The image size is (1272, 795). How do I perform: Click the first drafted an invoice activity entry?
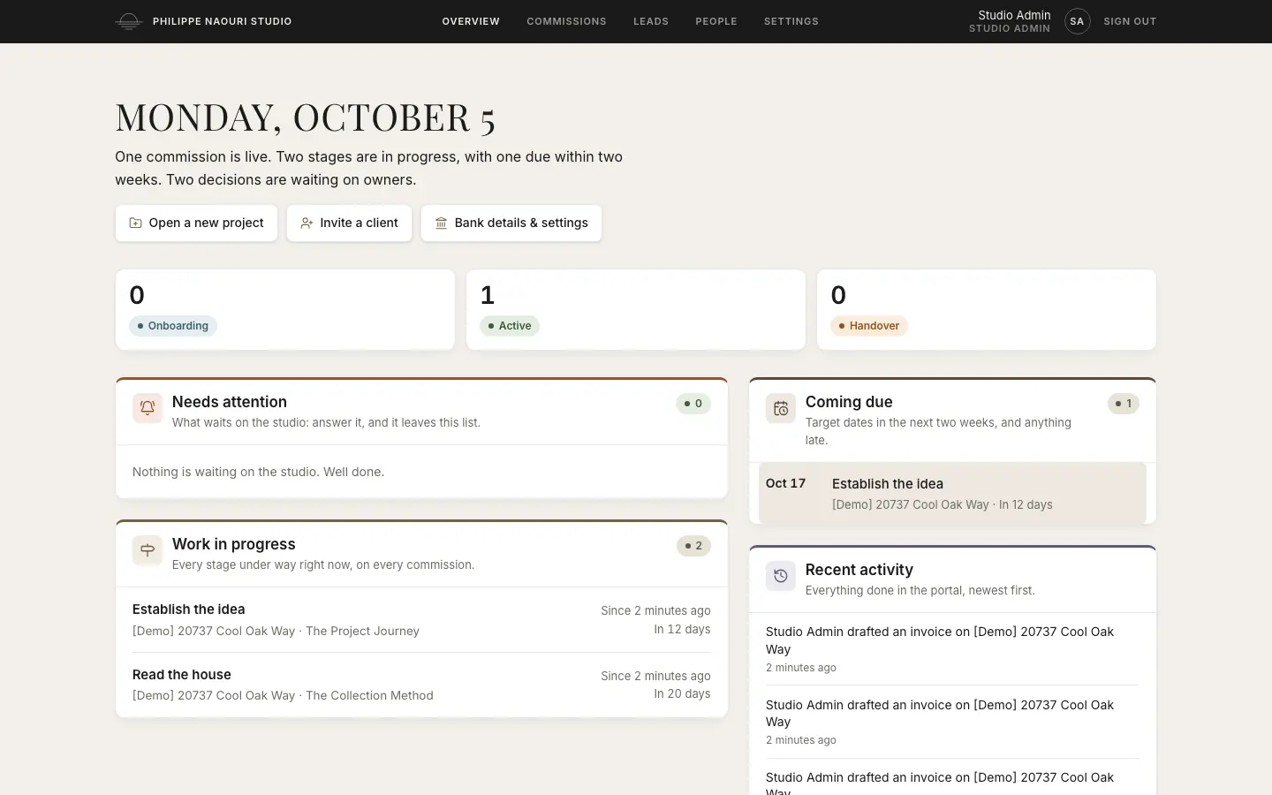[952, 649]
